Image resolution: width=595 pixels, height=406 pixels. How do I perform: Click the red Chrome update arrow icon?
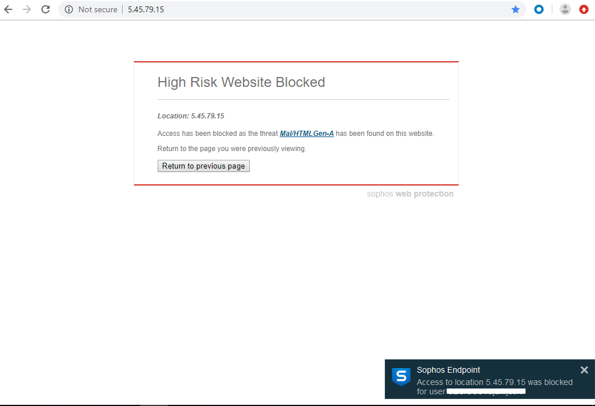[x=584, y=9]
